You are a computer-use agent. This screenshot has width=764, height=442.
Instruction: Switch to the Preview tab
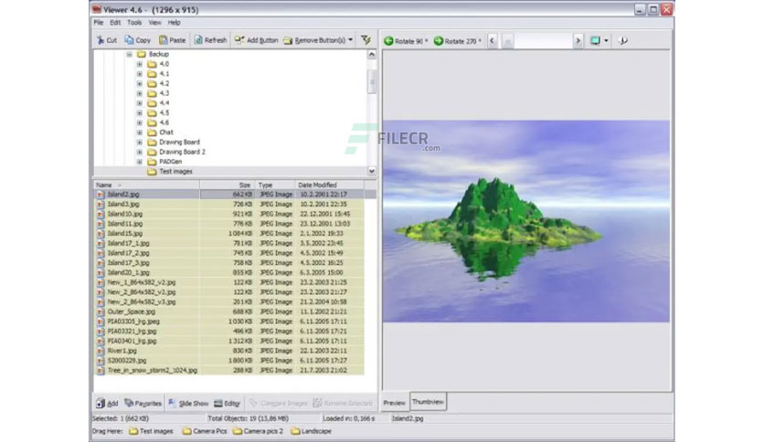point(394,403)
